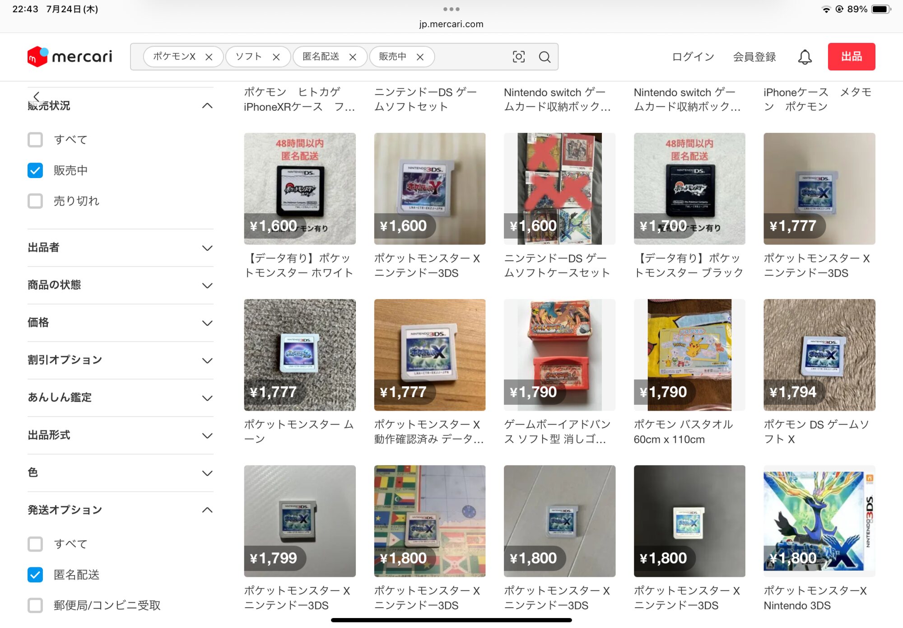Check the 売り切れ checkbox
The image size is (903, 628).
(35, 201)
